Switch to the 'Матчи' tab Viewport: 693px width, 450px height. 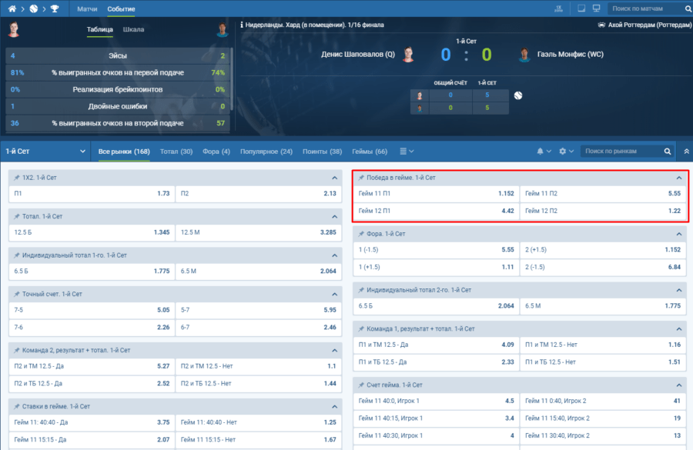(87, 8)
